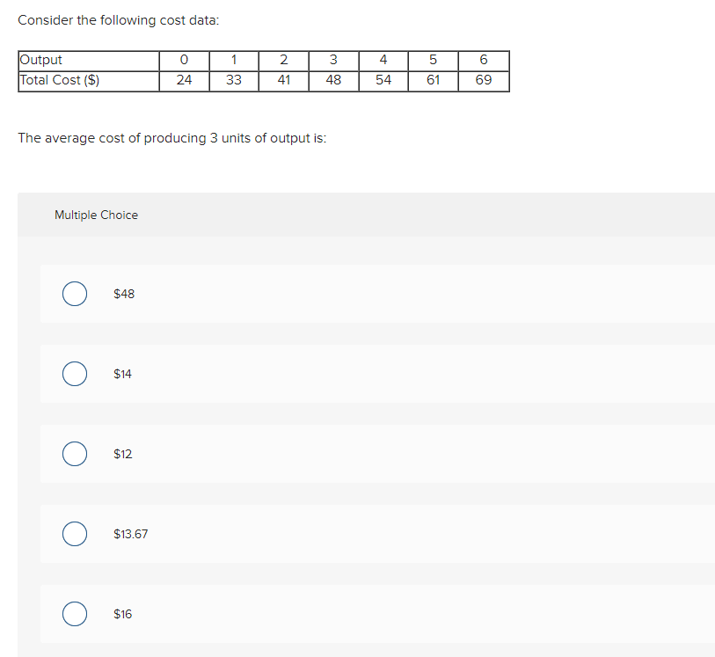
Task: Click the table cell showing 24
Action: coord(184,80)
